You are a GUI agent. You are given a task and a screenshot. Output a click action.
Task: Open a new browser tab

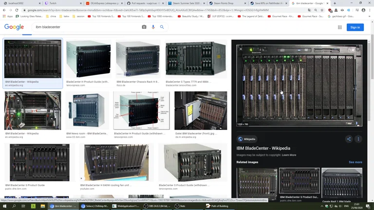pos(335,3)
